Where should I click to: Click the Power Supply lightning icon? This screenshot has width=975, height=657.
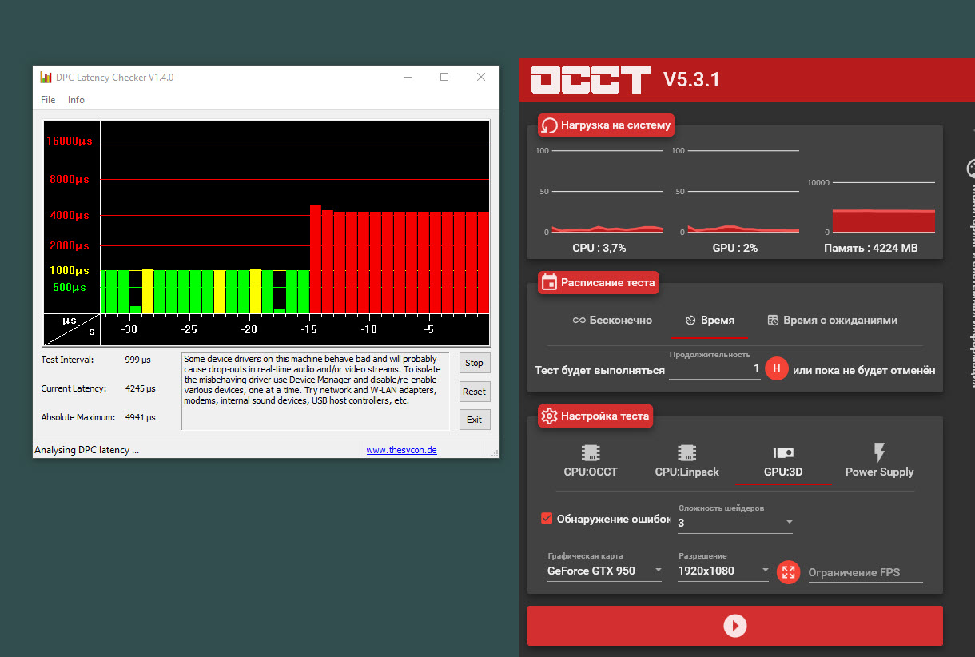click(x=879, y=452)
